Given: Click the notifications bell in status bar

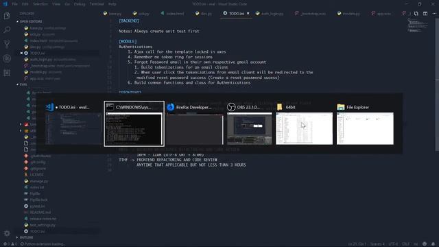Looking at the screenshot, I should [433, 244].
